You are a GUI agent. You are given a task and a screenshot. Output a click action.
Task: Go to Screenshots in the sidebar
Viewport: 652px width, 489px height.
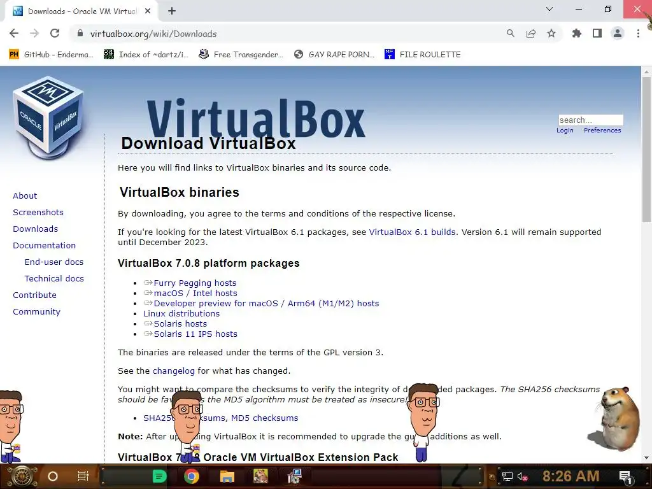click(38, 213)
